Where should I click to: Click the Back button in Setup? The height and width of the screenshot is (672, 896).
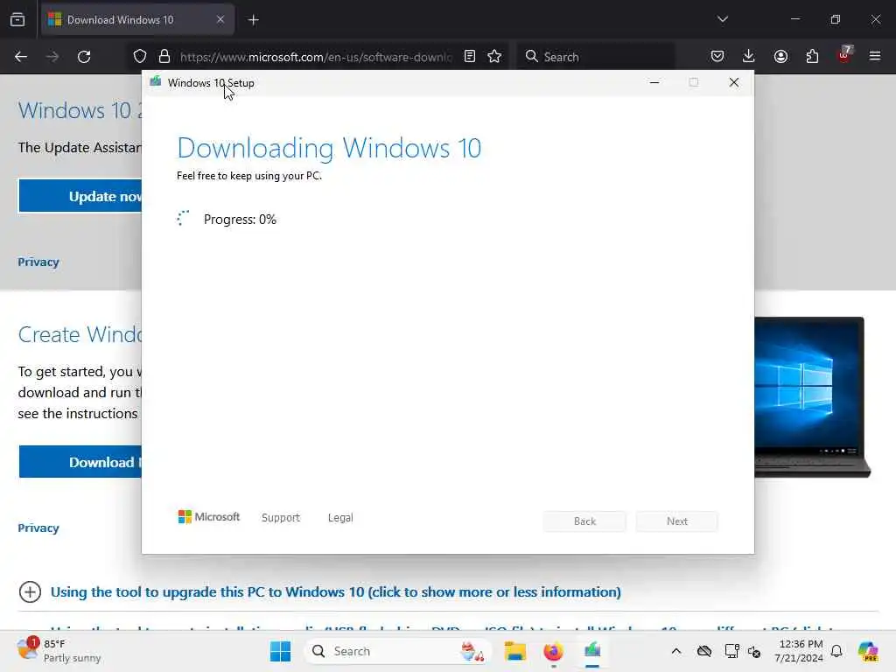(x=584, y=521)
